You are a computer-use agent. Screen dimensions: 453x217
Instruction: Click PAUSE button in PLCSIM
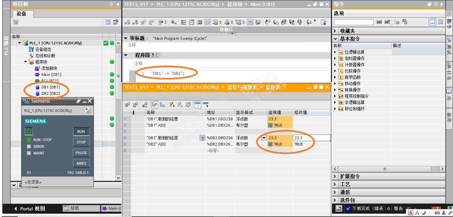[81, 153]
